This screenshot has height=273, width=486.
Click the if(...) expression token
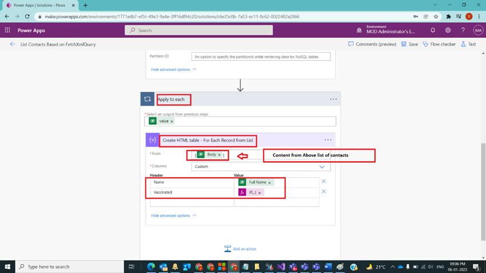[252, 192]
